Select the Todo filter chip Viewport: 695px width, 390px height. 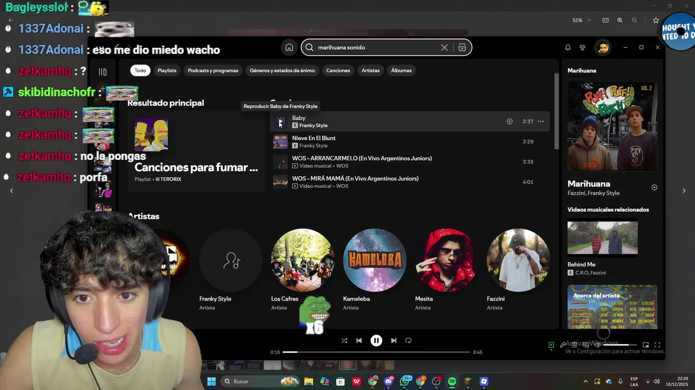(x=140, y=70)
